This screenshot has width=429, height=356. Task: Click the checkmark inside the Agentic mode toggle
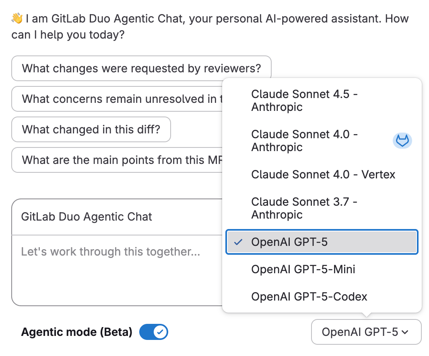160,332
